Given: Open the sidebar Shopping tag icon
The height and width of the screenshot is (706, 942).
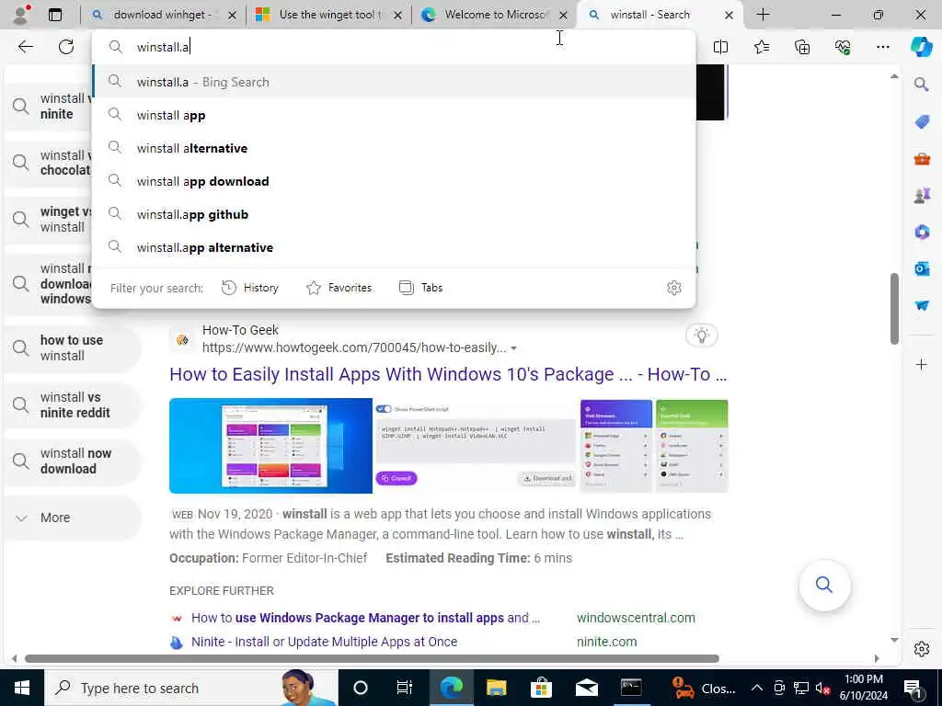Looking at the screenshot, I should [x=922, y=122].
